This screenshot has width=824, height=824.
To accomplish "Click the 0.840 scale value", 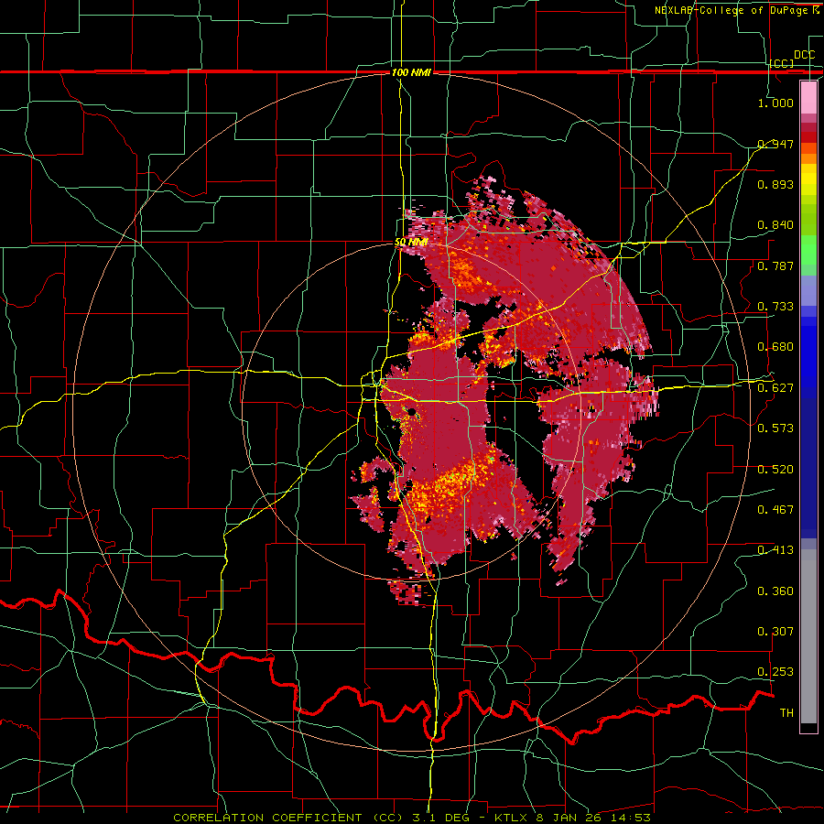I will click(x=775, y=225).
